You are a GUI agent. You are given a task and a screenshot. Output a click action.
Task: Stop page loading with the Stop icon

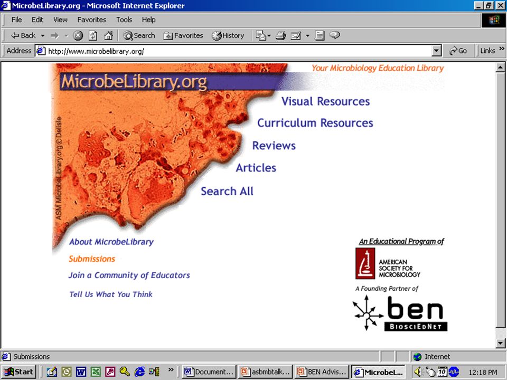pos(78,35)
